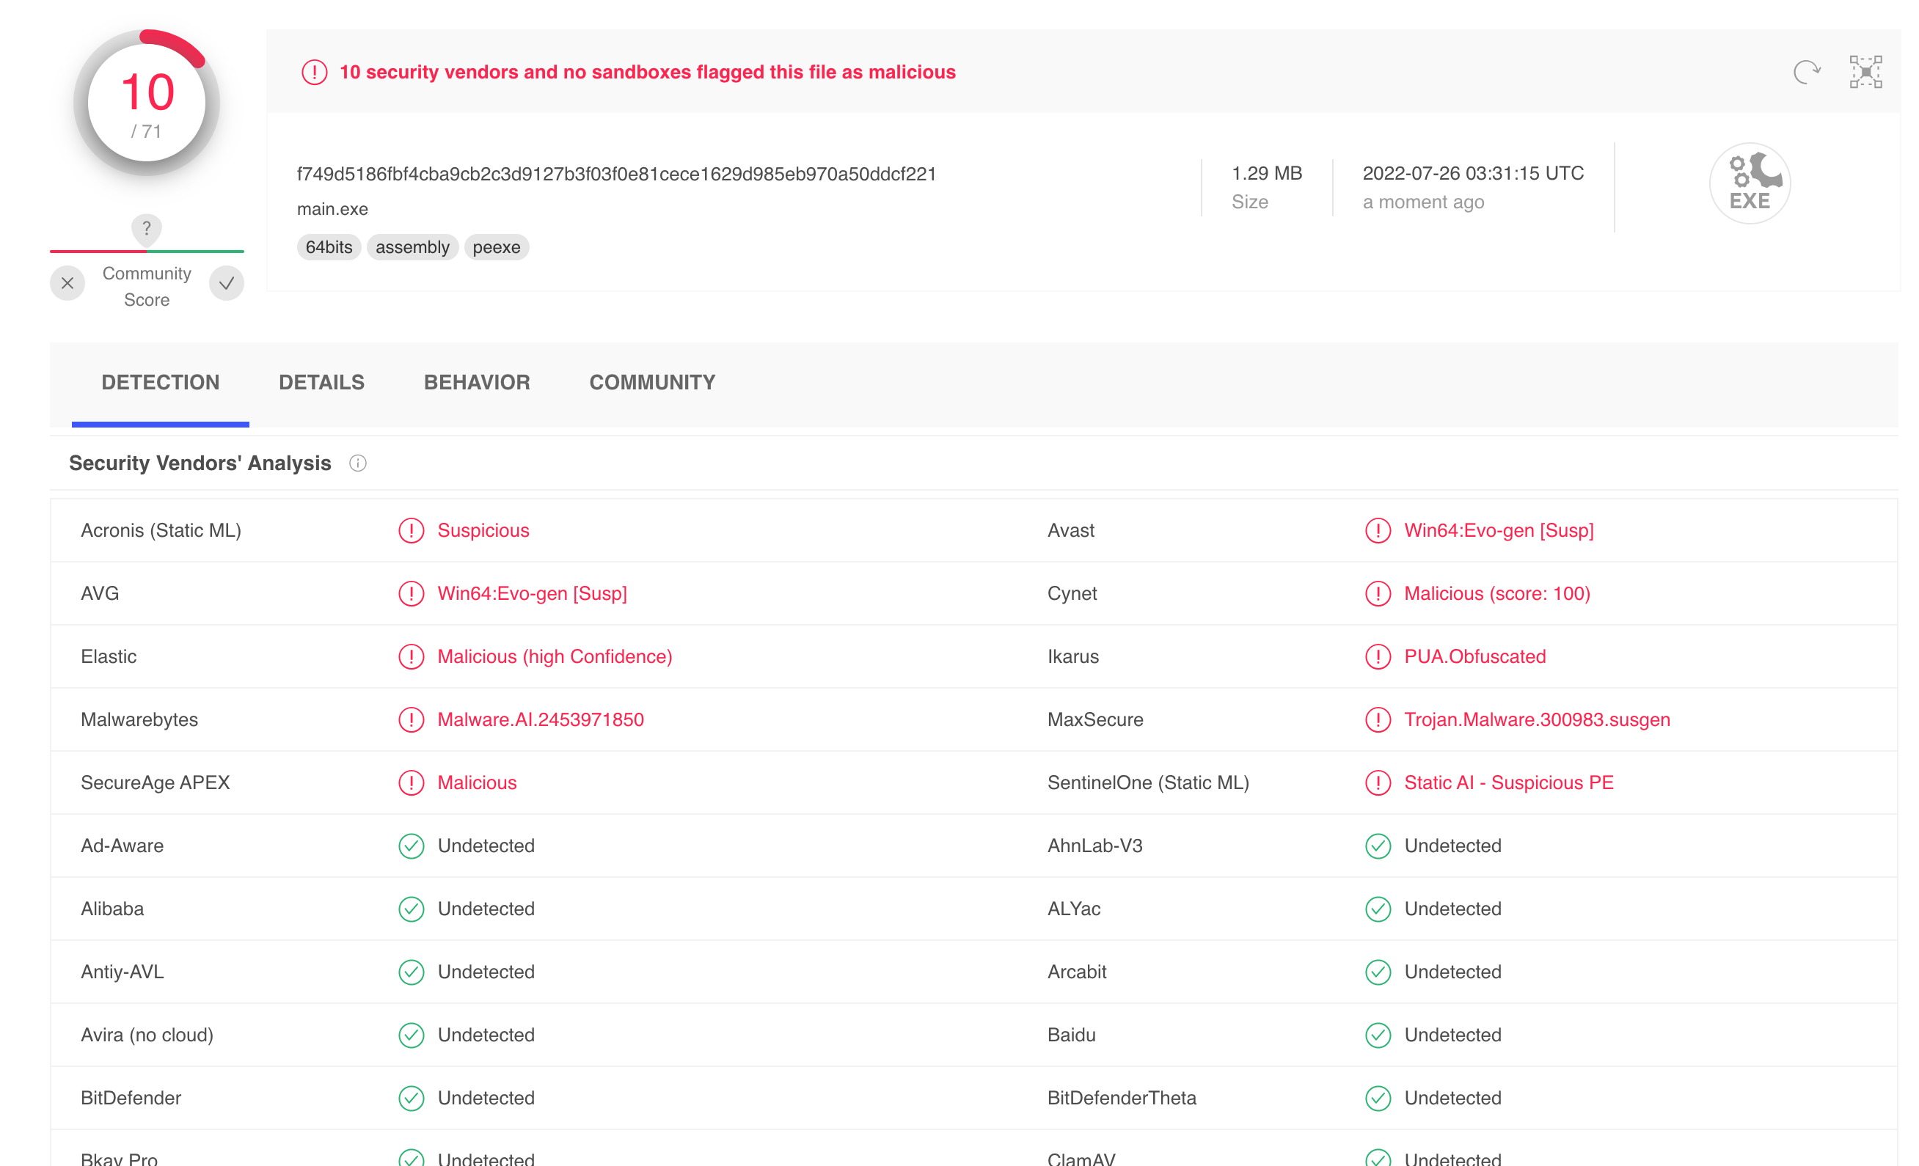The width and height of the screenshot is (1919, 1166).
Task: Click the detection score gauge 10/71
Action: point(147,103)
